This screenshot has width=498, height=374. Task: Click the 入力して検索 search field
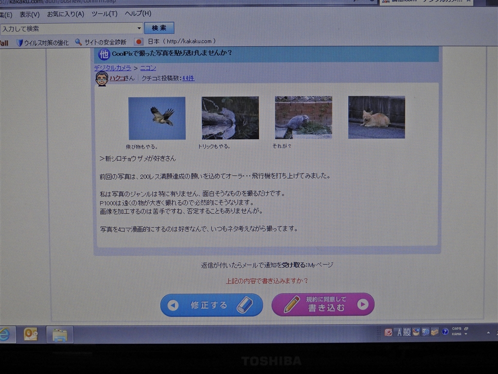coord(71,29)
